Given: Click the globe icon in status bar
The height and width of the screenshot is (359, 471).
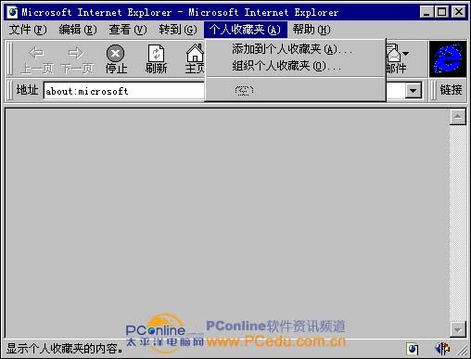Looking at the screenshot, I should [413, 349].
